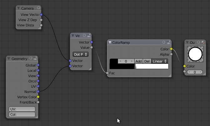The height and width of the screenshot is (126, 210).
Task: Open the Dot Product operation dropdown
Action: [80, 54]
